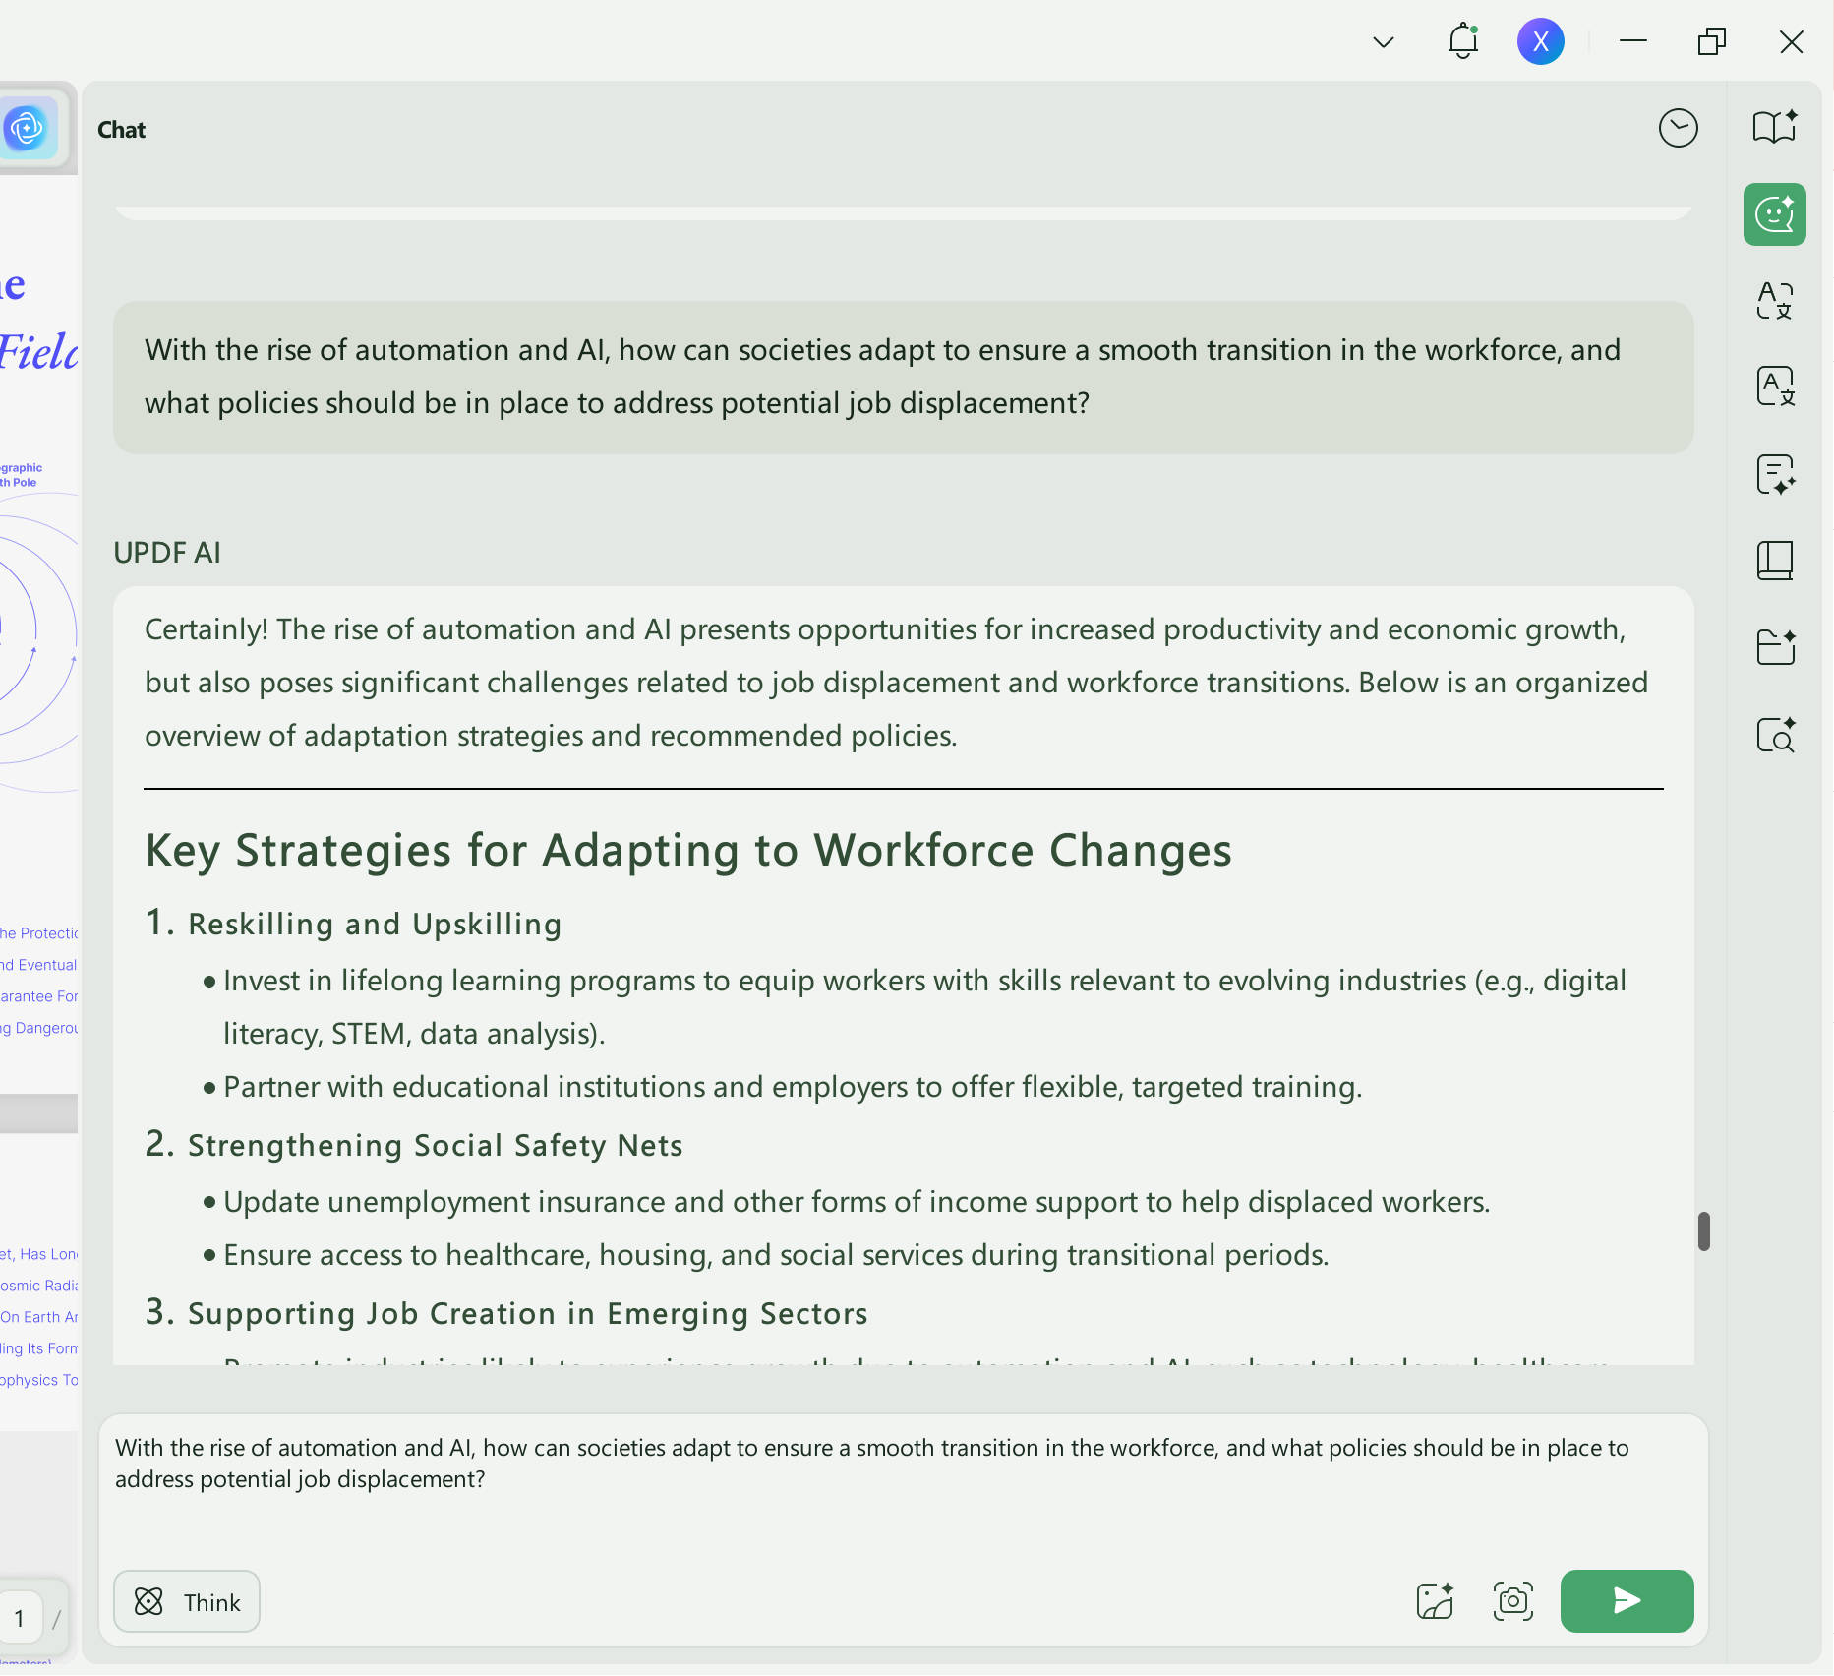Viewport: 1834px width, 1676px height.
Task: Click the 'UPDF AI' response label
Action: [x=167, y=553]
